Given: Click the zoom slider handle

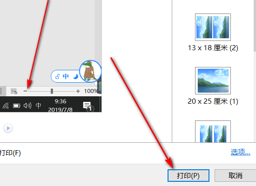Looking at the screenshot, I should point(52,91).
